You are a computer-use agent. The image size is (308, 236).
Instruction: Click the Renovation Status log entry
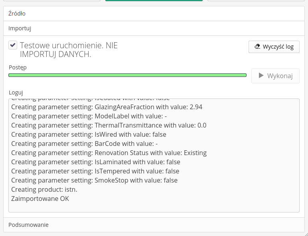(109, 153)
